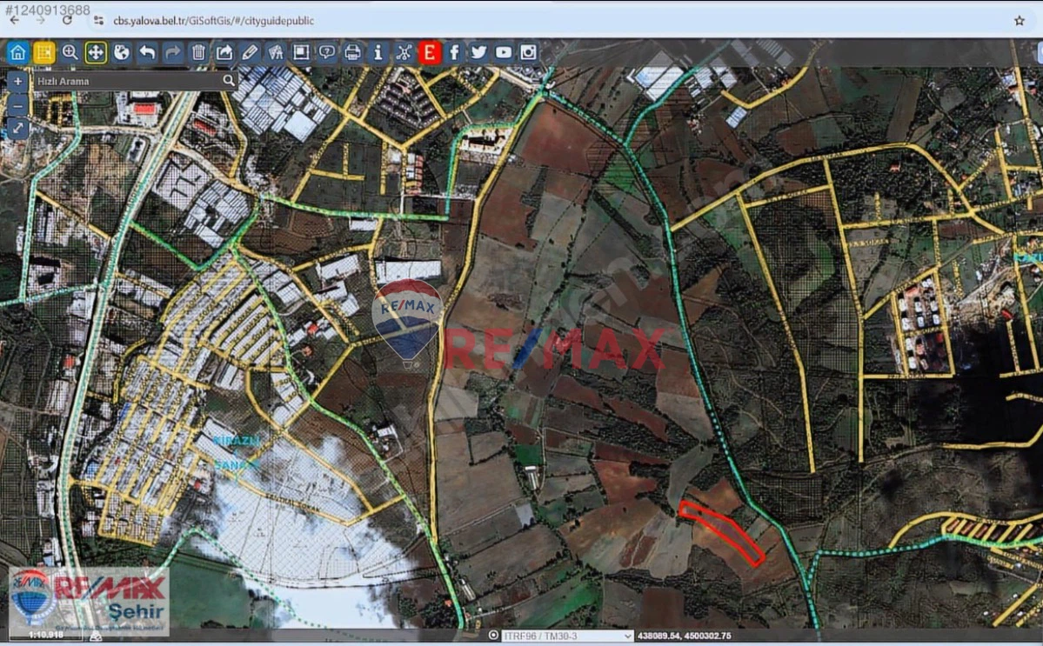The image size is (1043, 646).
Task: Go to the map home view
Action: [18, 52]
